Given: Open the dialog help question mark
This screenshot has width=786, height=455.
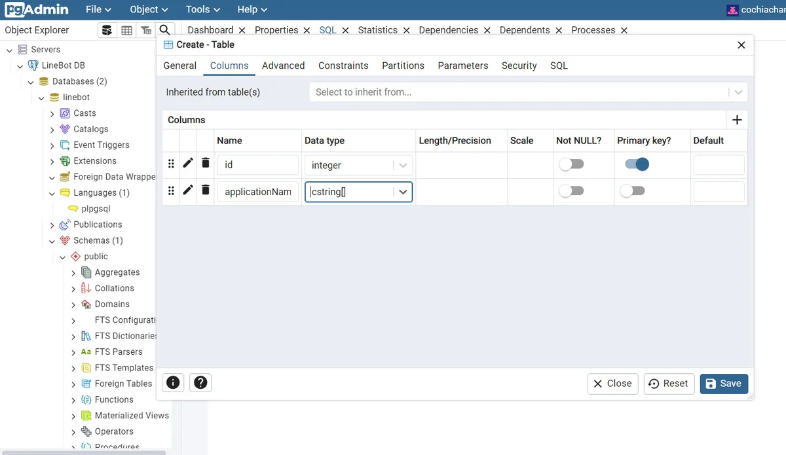Looking at the screenshot, I should pyautogui.click(x=201, y=383).
